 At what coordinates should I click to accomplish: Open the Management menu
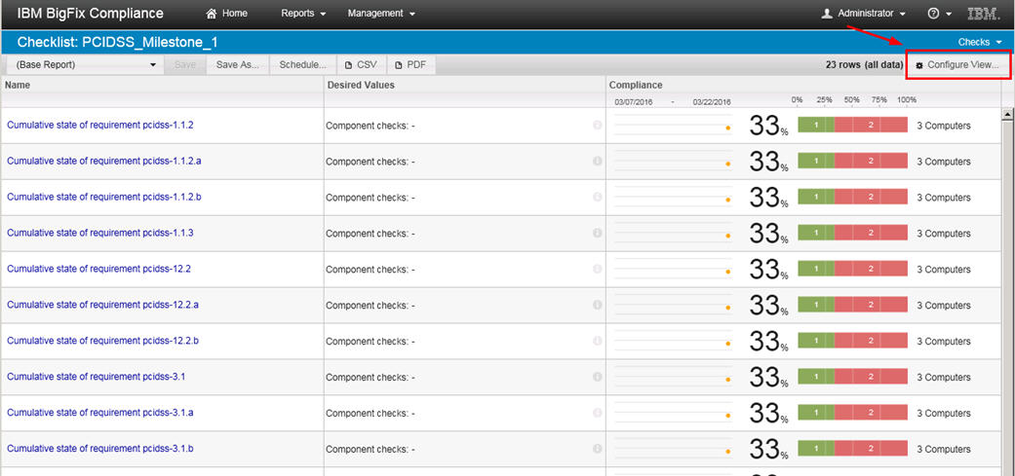[x=381, y=14]
